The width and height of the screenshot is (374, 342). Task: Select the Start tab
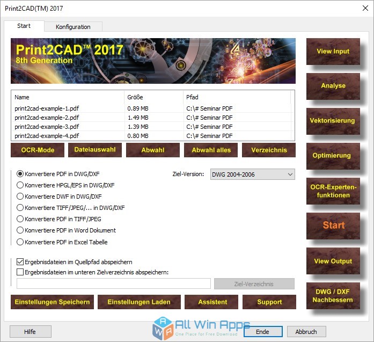(24, 26)
